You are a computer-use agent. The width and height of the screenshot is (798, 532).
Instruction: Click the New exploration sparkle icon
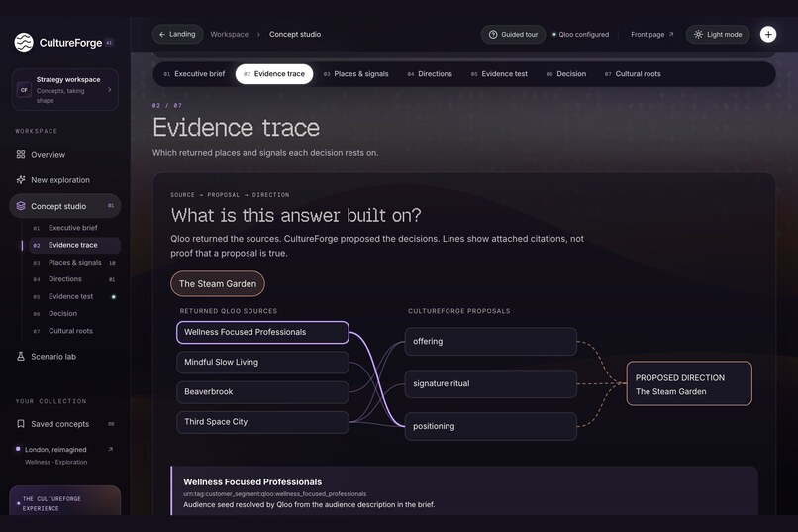point(21,179)
